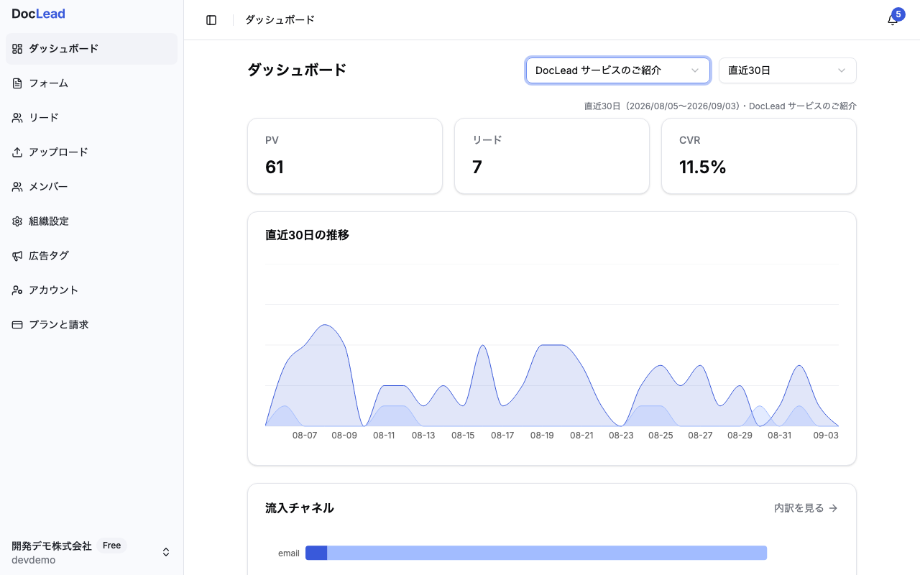Open the フォーム menu item
The image size is (920, 575).
(x=91, y=83)
